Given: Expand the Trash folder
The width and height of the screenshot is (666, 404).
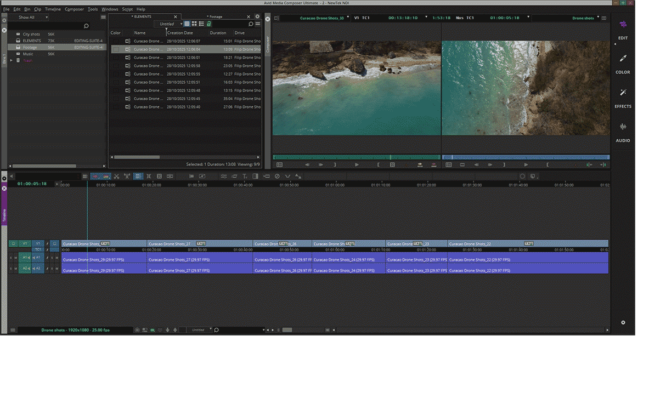Looking at the screenshot, I should (12, 60).
